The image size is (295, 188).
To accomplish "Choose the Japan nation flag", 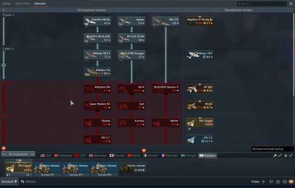I will coord(118,156).
